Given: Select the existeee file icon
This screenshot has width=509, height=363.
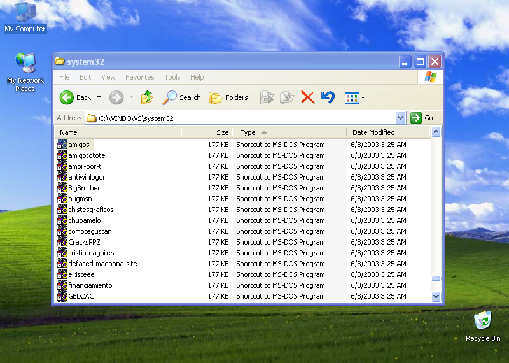Looking at the screenshot, I should coord(62,274).
